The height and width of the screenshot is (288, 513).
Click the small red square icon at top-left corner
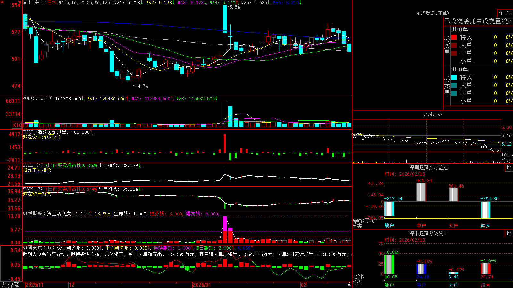click(2, 2)
